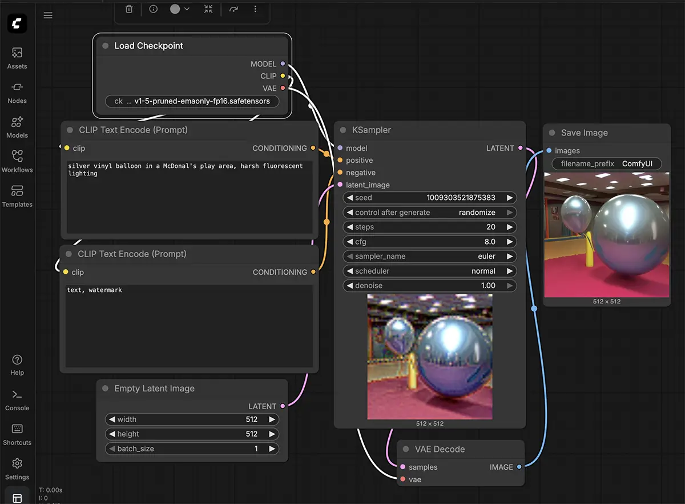
Task: Open the hamburger main menu
Action: (48, 15)
